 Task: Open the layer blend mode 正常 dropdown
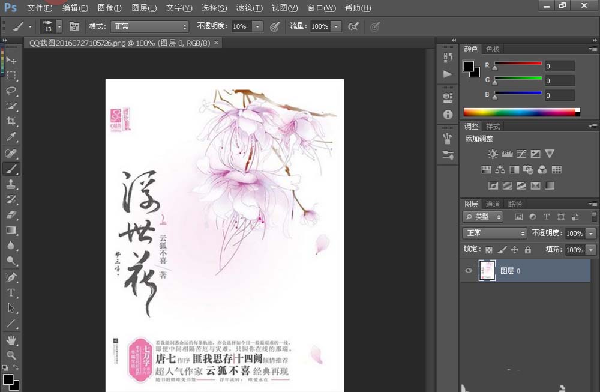coord(494,233)
